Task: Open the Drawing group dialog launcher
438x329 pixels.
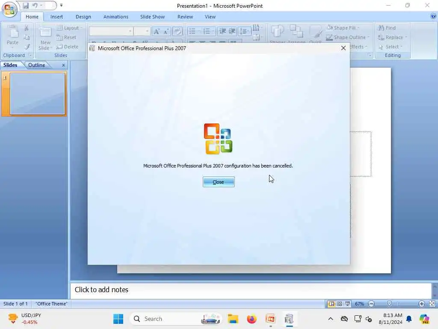Action: pos(370,55)
